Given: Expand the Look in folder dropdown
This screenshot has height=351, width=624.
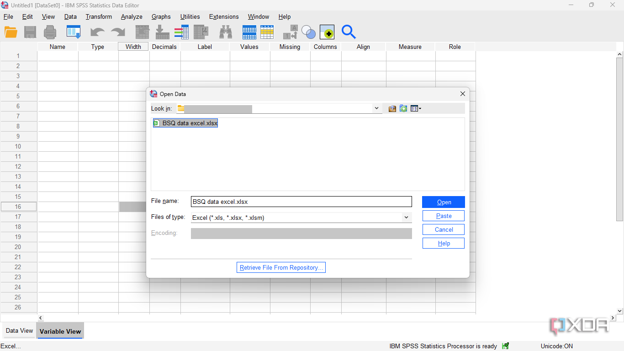Looking at the screenshot, I should click(376, 108).
